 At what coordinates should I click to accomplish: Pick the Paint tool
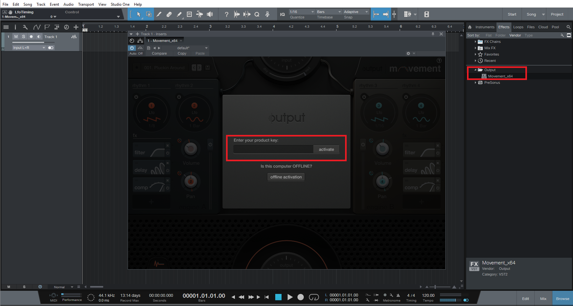(179, 14)
